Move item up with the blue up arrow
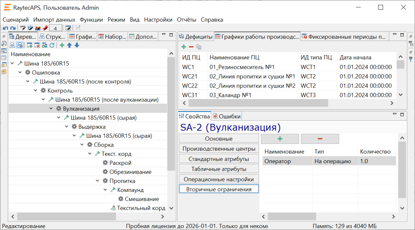 click(69, 45)
